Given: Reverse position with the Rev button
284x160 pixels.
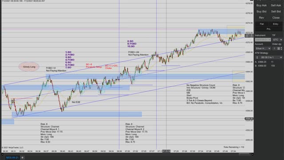Looking at the screenshot, I should (261, 18).
